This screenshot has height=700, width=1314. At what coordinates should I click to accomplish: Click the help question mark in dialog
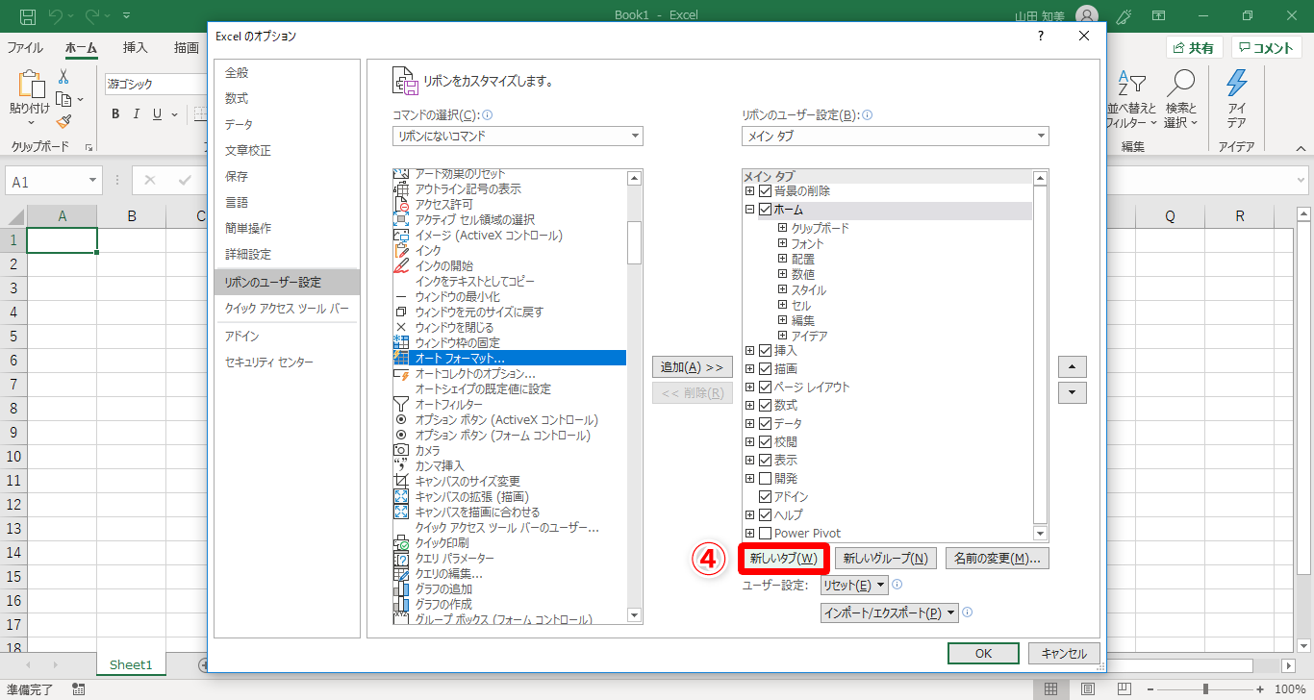[x=1041, y=37]
